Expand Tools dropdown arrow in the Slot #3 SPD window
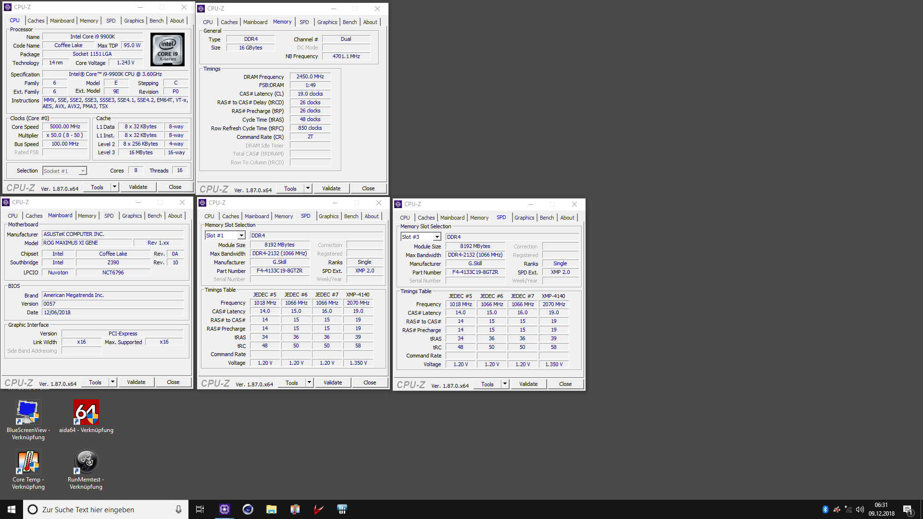Image resolution: width=923 pixels, height=519 pixels. coord(505,384)
